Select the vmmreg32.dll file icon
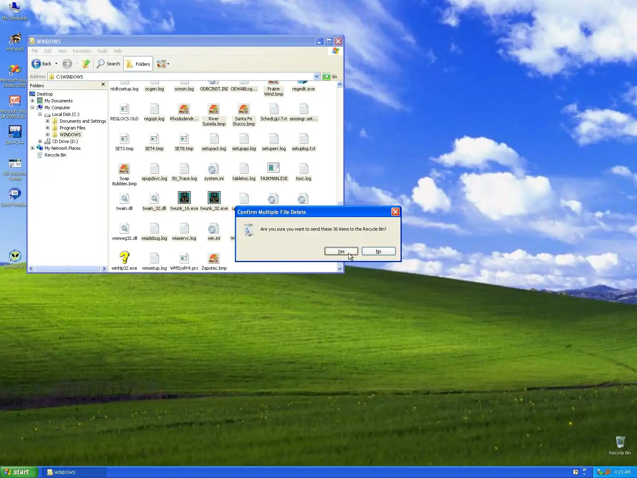Image resolution: width=637 pixels, height=478 pixels. point(124,228)
